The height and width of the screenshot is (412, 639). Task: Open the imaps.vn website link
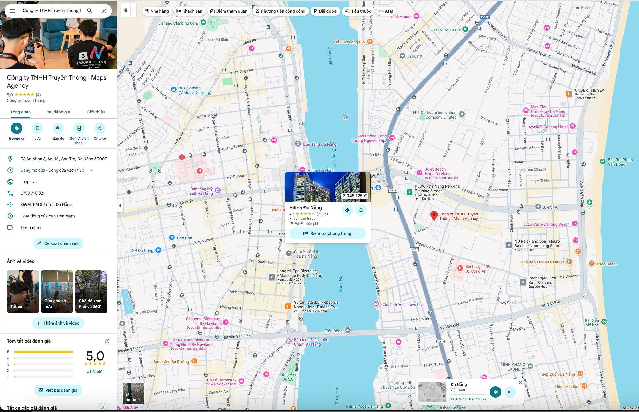[29, 181]
